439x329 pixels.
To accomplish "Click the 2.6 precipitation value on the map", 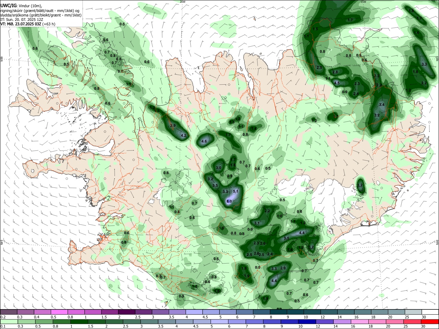I will pyautogui.click(x=257, y=253).
